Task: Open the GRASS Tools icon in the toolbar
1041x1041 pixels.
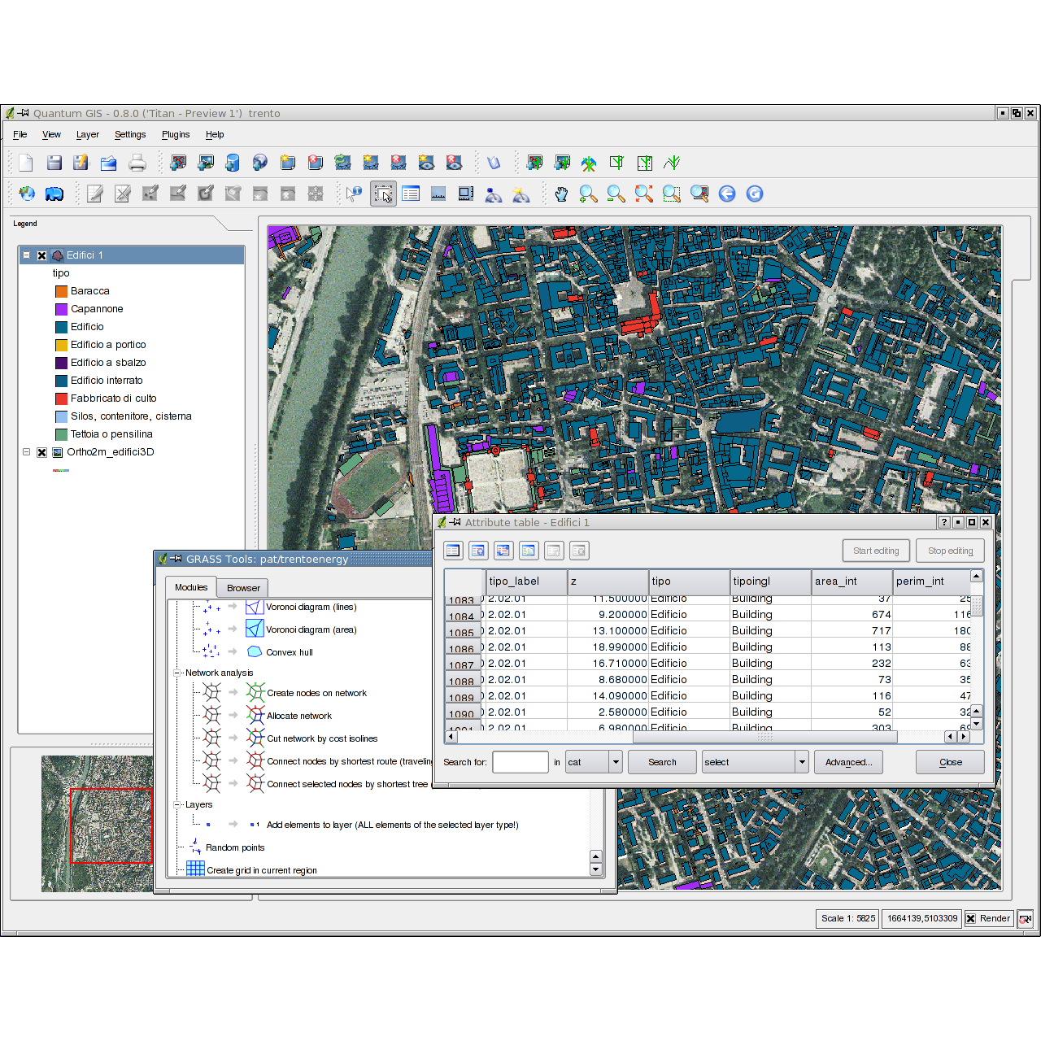Action: click(x=590, y=163)
